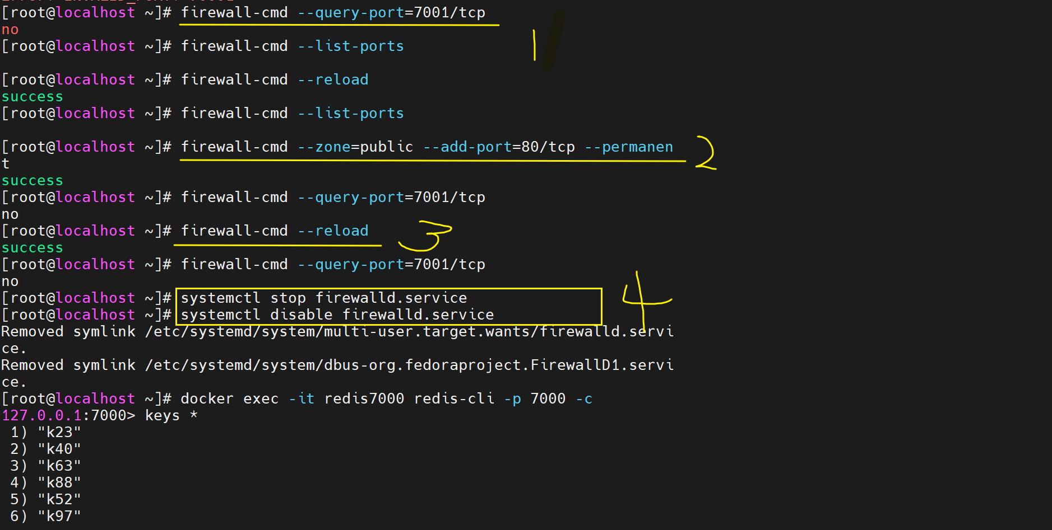Click the wrapped lone "t" line
This screenshot has height=530, width=1052.
coord(6,164)
